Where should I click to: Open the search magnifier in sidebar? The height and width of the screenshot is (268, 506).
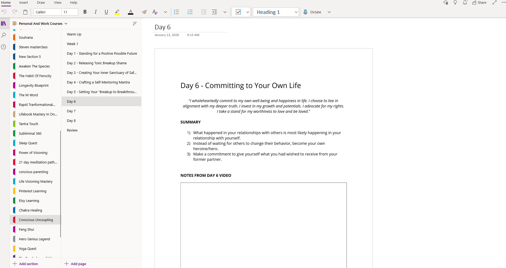tap(4, 35)
